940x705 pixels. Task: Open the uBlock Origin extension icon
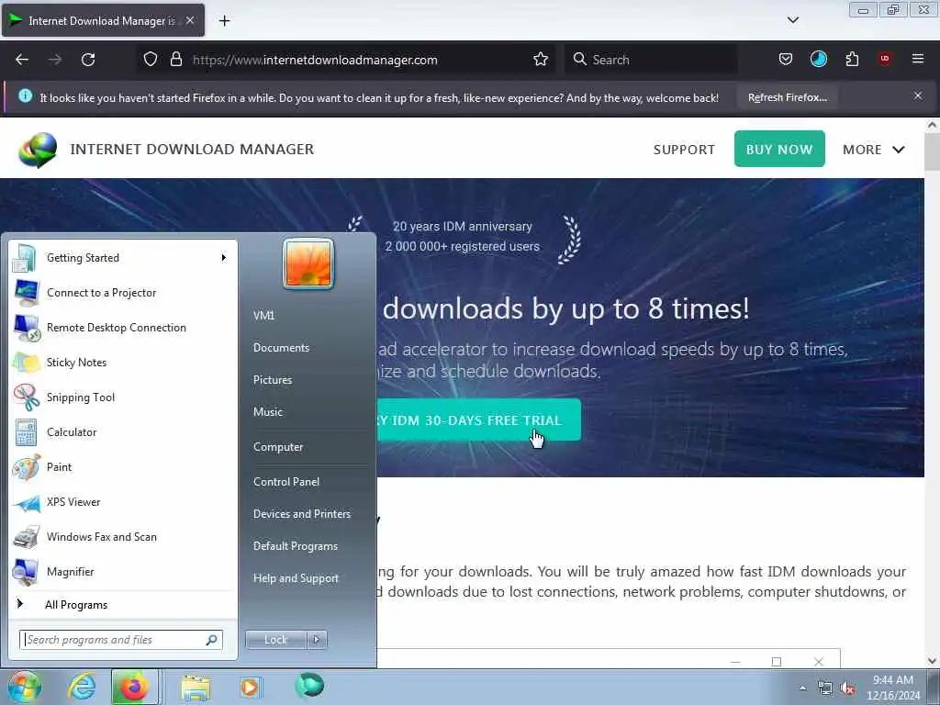[885, 59]
